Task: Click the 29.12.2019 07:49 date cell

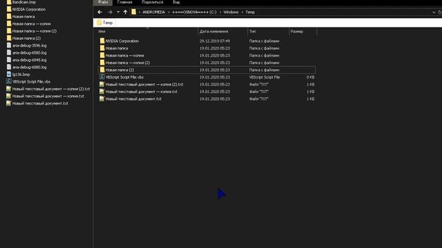Action: [x=215, y=41]
